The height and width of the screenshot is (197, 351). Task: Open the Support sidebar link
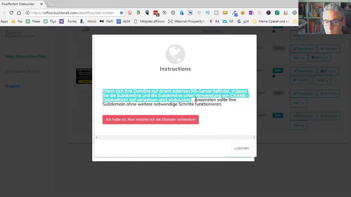[x=12, y=86]
